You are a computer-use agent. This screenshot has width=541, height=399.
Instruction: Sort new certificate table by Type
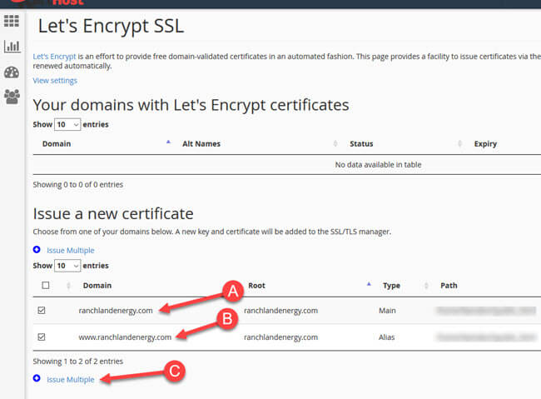391,286
